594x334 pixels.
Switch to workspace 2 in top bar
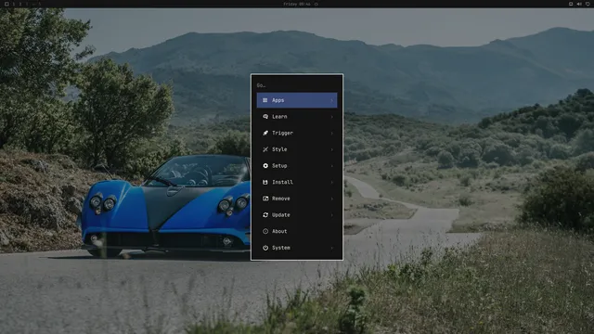pos(20,4)
